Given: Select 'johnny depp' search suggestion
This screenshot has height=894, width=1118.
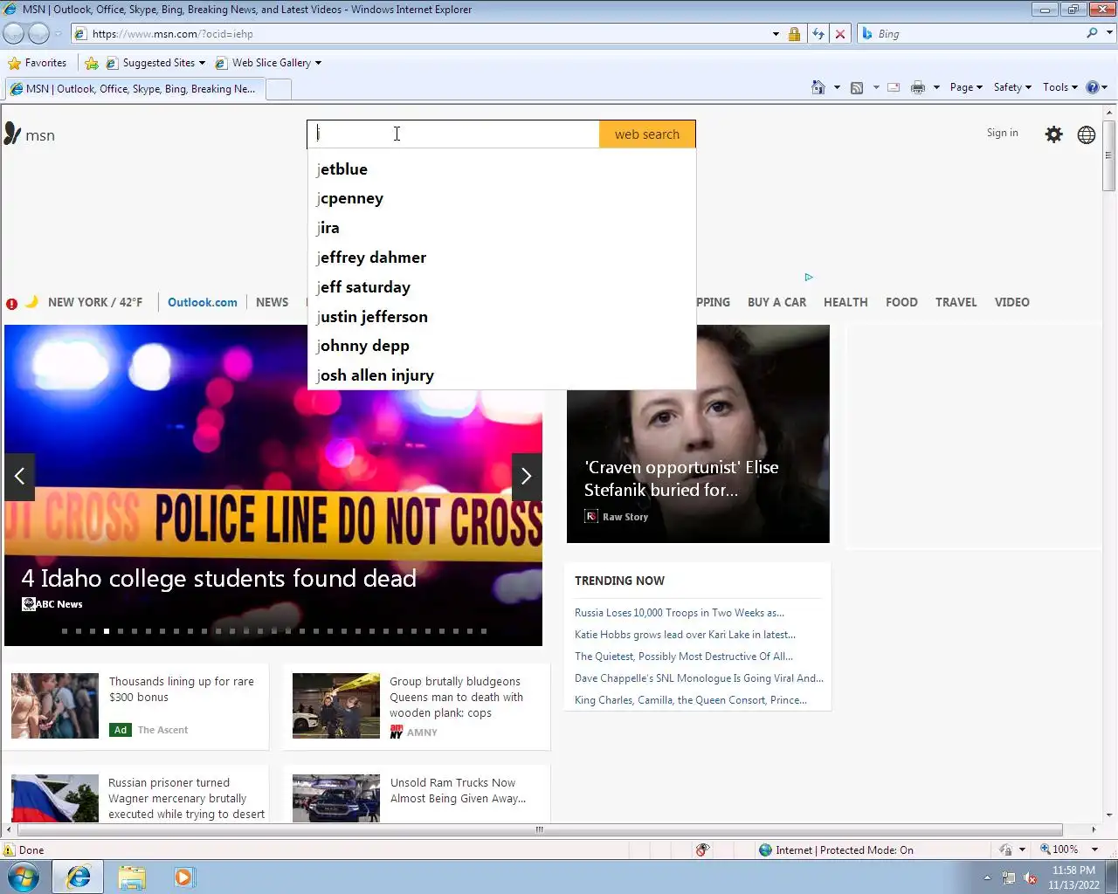Looking at the screenshot, I should tap(501, 346).
